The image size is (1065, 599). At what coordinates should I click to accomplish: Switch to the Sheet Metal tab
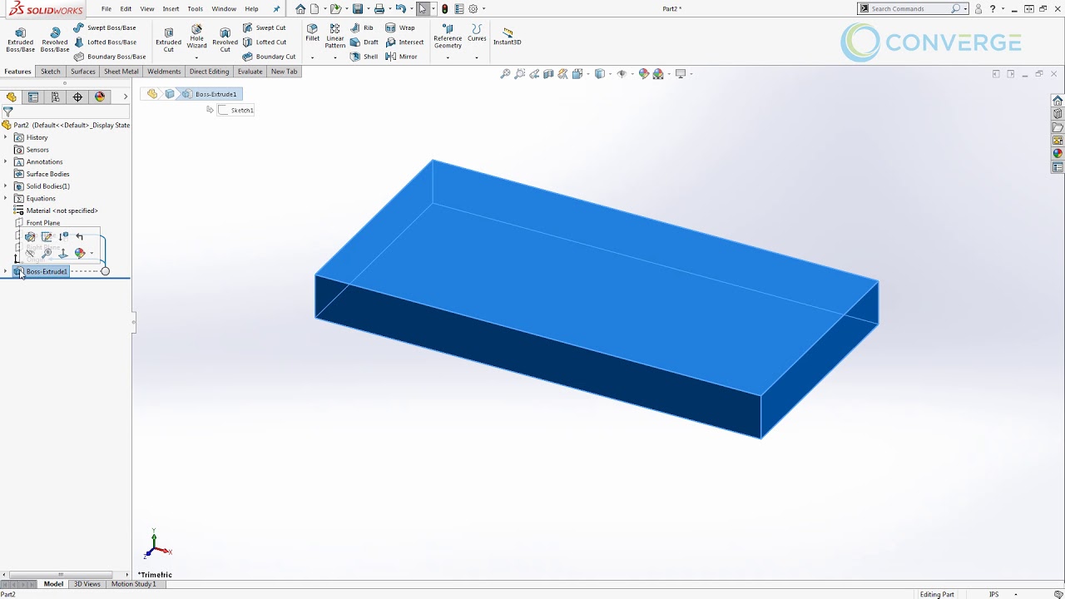click(x=121, y=72)
